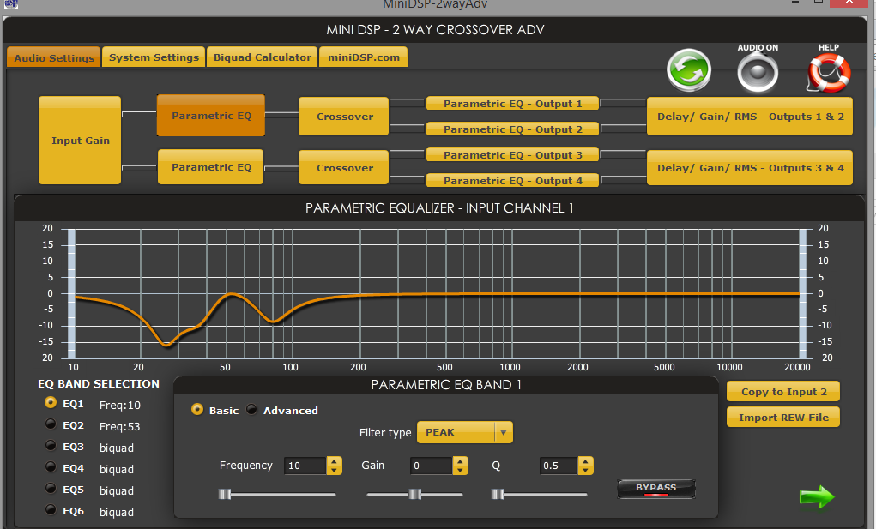Image resolution: width=876 pixels, height=529 pixels.
Task: Select EQ4 band radio button
Action: (x=51, y=466)
